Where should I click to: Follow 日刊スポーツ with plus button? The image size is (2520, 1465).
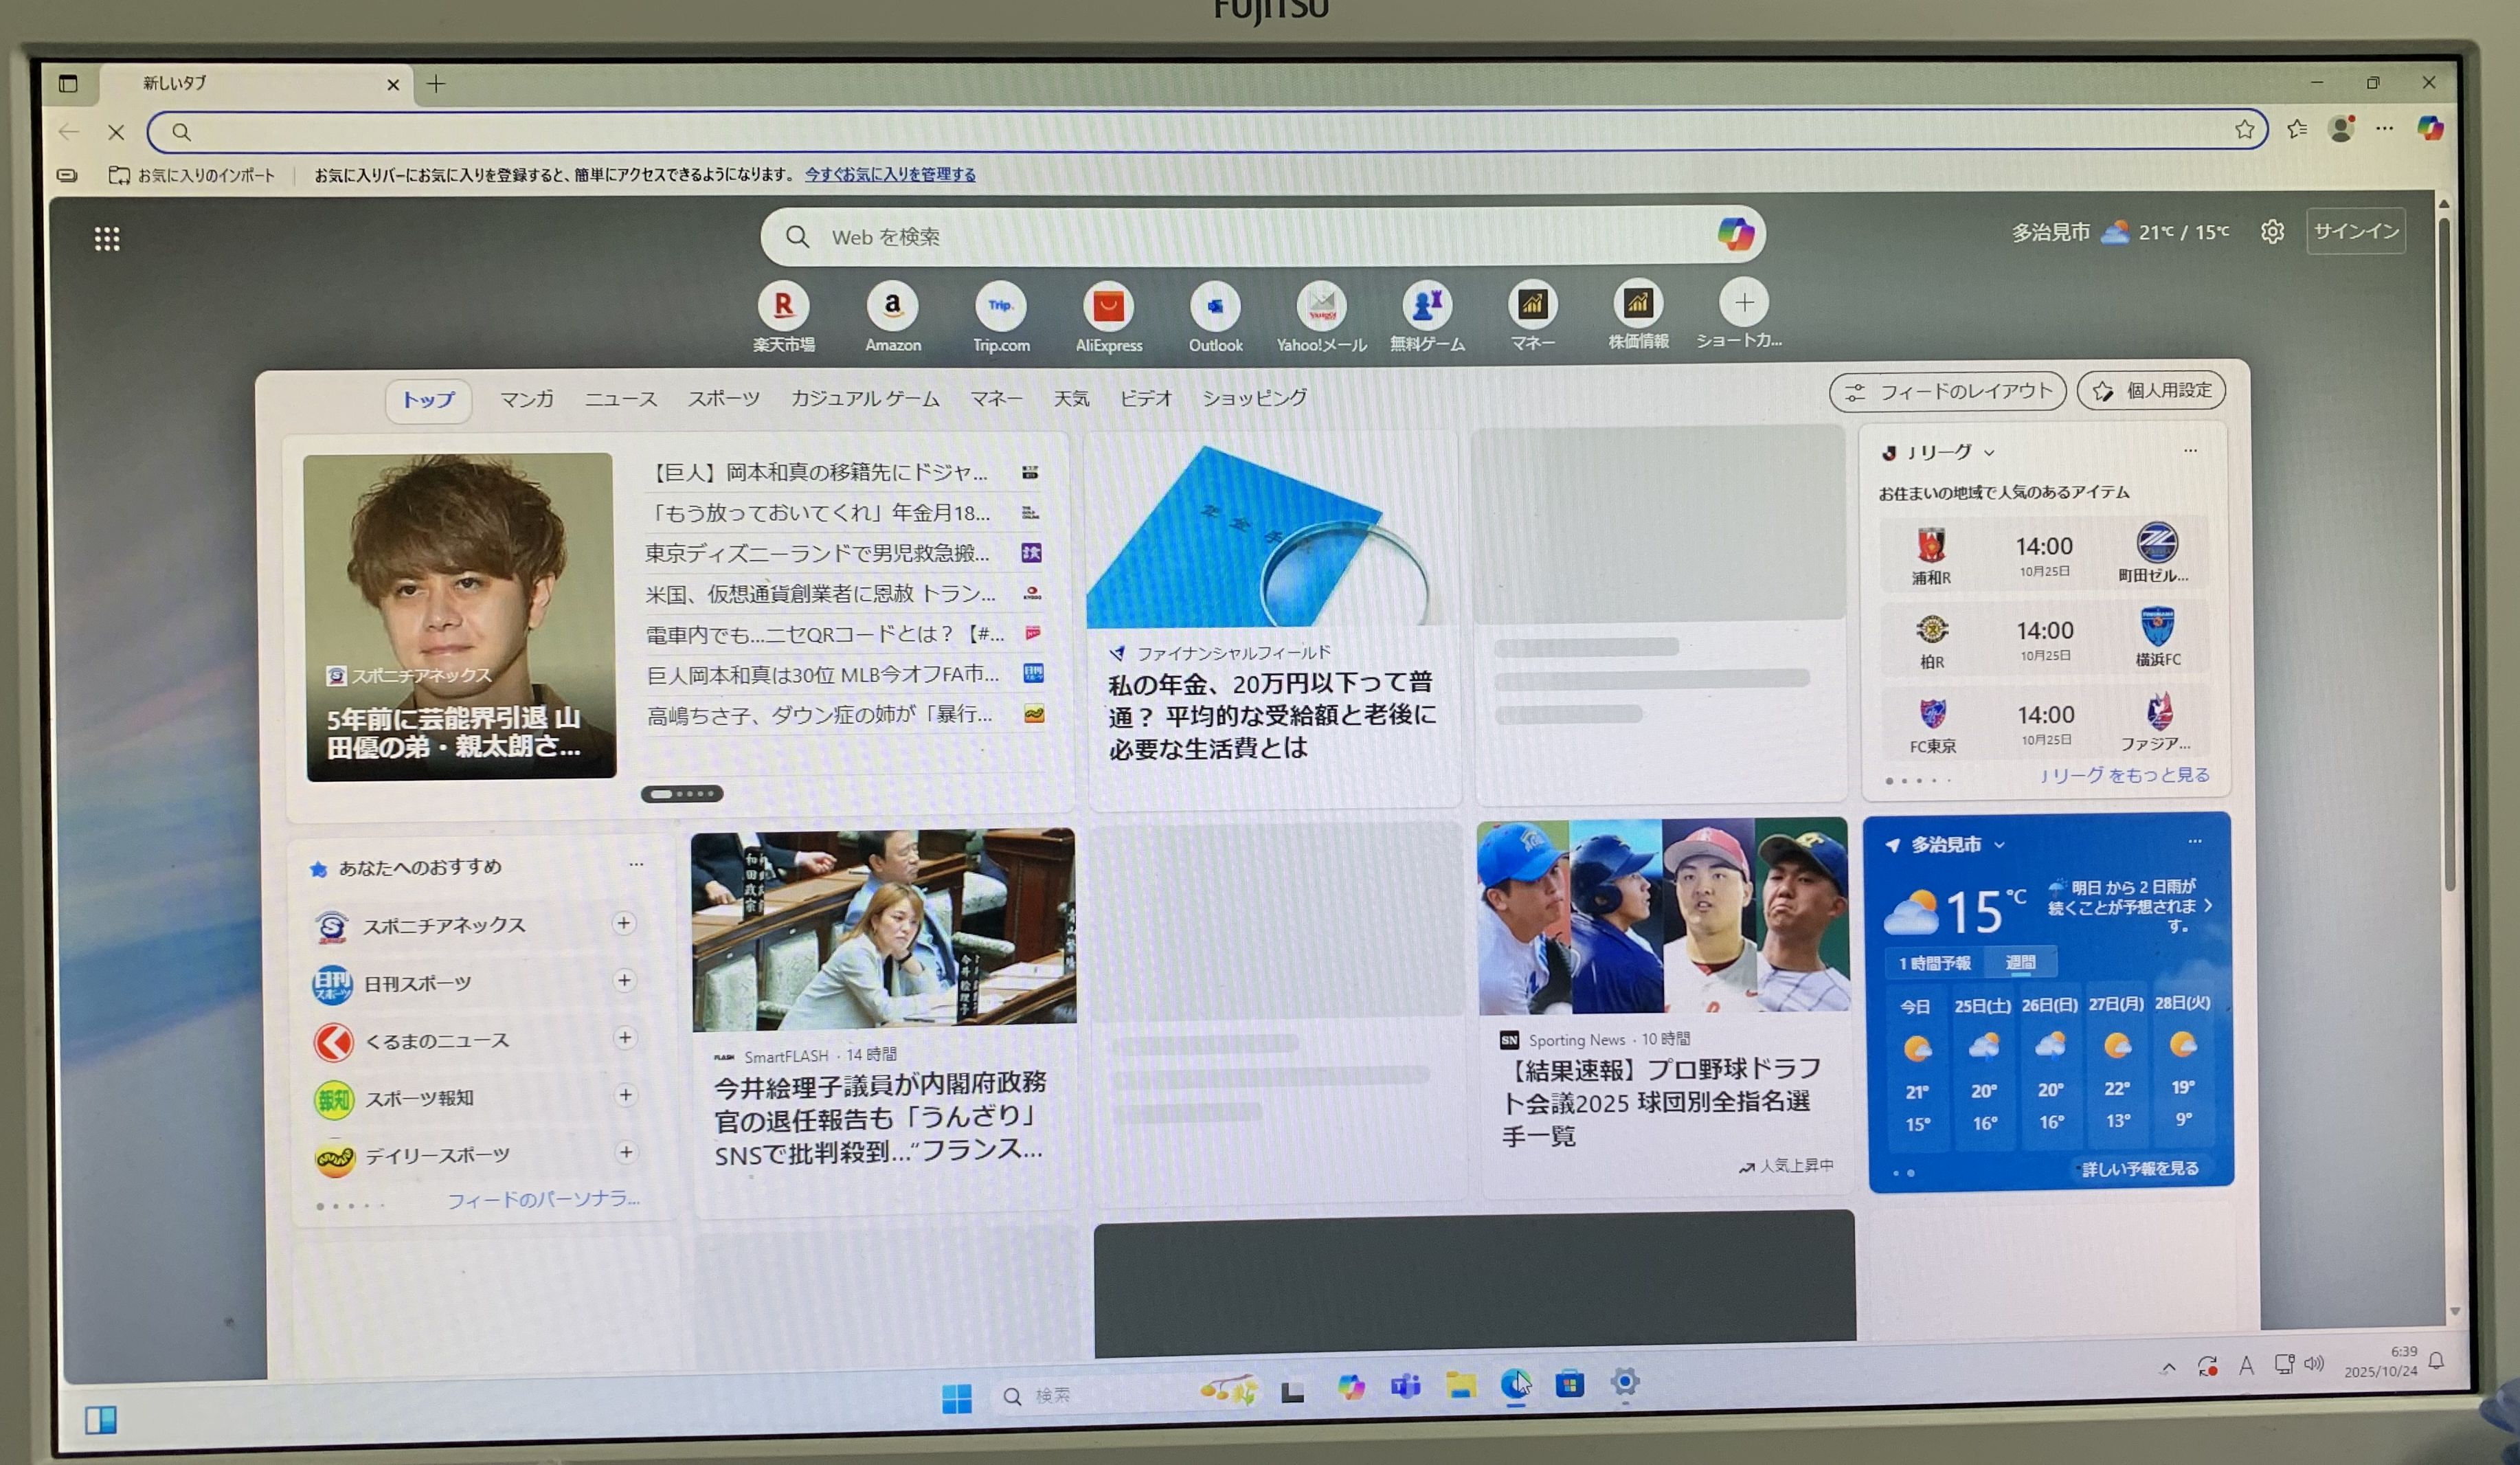coord(624,980)
